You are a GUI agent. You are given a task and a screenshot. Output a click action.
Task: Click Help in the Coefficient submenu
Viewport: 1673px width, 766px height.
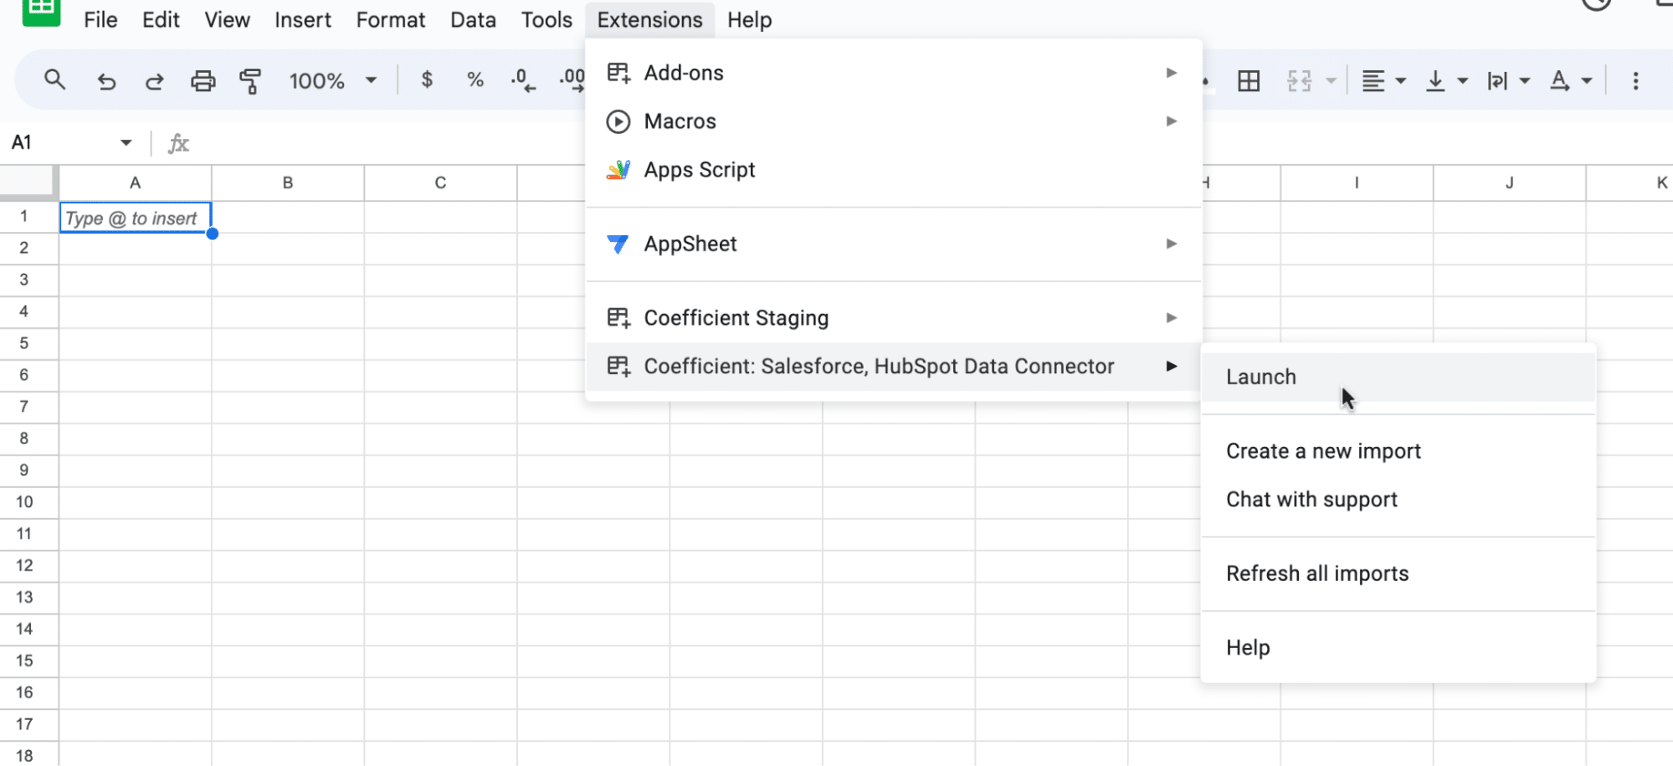pyautogui.click(x=1398, y=648)
